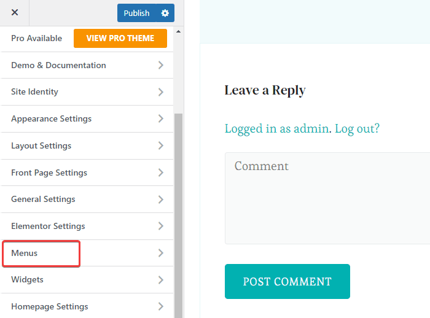Image resolution: width=430 pixels, height=318 pixels.
Task: Close the Customizer with the X icon
Action: [15, 13]
